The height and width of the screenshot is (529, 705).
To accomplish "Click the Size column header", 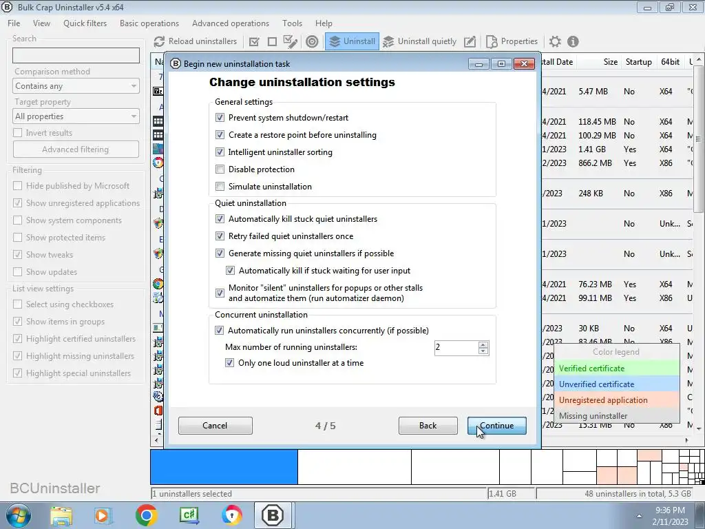I will [600, 62].
